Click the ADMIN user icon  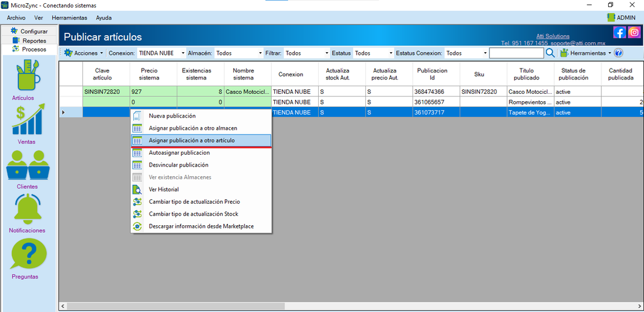tap(611, 18)
